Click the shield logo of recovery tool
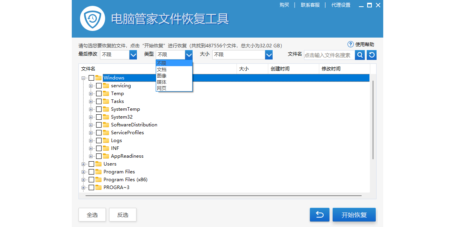 click(x=93, y=18)
